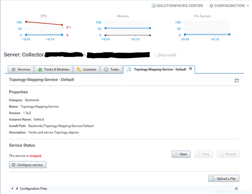Click the document icon in Upload a File
Image resolution: width=252 pixels, height=194 pixels.
pos(213,179)
